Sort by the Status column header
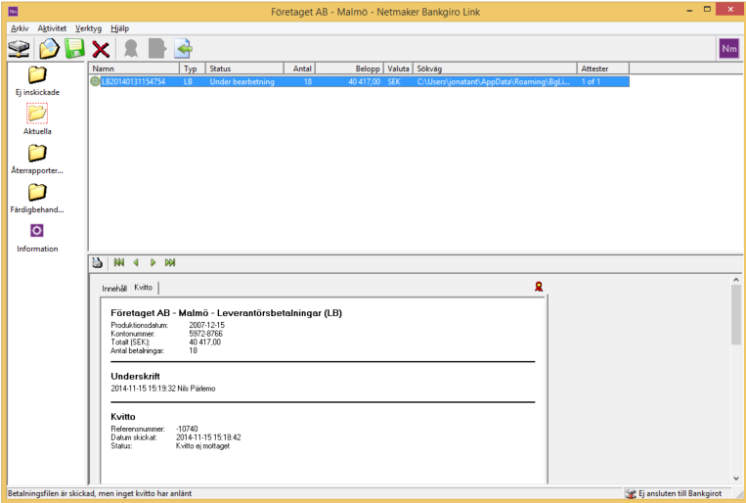The width and height of the screenshot is (746, 503). tap(244, 69)
